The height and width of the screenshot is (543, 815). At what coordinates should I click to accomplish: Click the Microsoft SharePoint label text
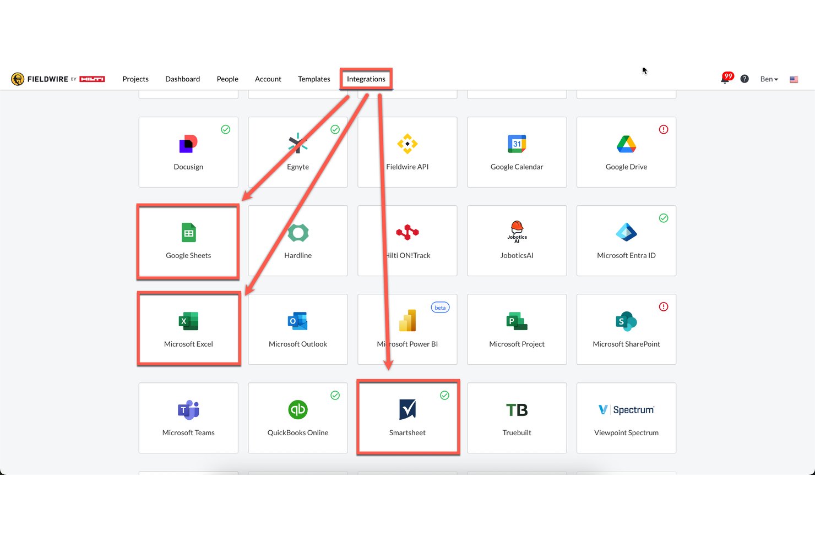pos(626,344)
